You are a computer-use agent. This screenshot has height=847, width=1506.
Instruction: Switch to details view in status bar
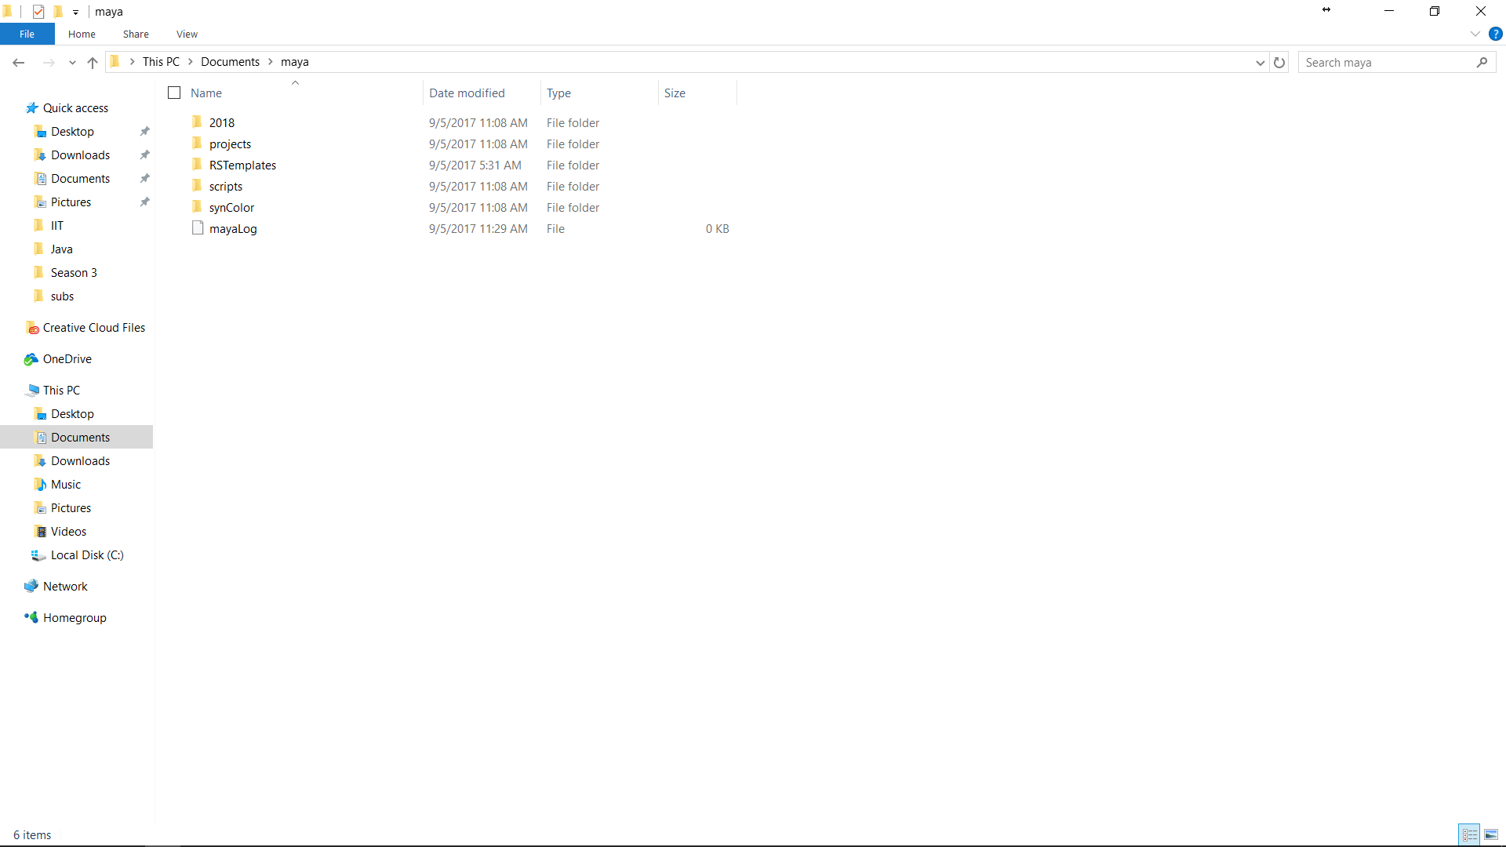(1469, 834)
